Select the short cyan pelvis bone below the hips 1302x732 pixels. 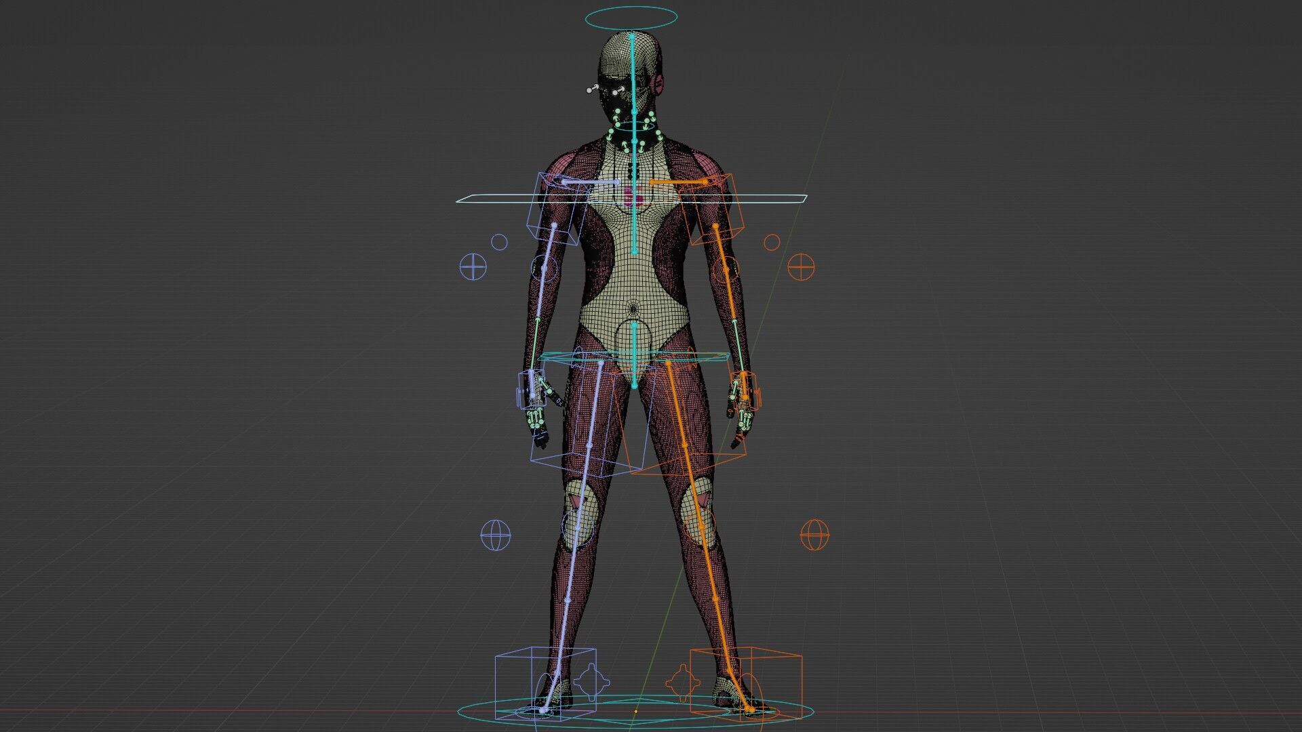pyautogui.click(x=634, y=354)
